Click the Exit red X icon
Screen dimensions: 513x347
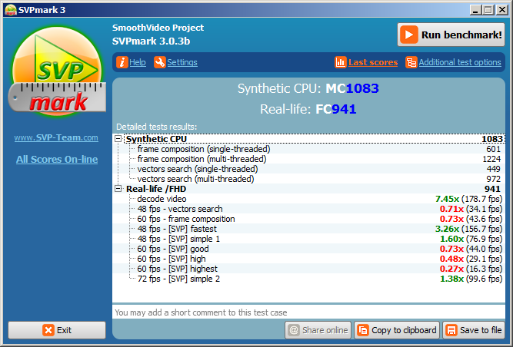pyautogui.click(x=48, y=330)
